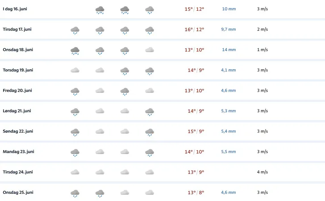Open the Fredag 20. juni forecast
The width and height of the screenshot is (325, 201).
(x=162, y=91)
